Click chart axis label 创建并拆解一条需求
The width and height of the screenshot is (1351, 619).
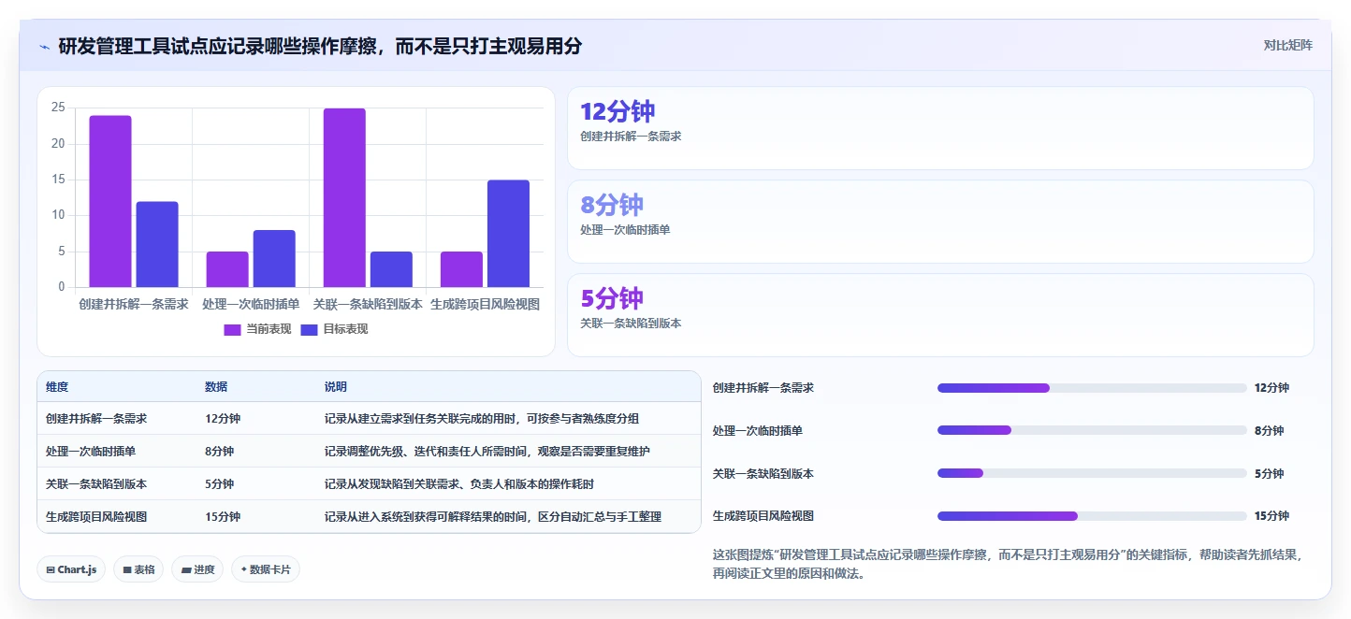tap(134, 305)
